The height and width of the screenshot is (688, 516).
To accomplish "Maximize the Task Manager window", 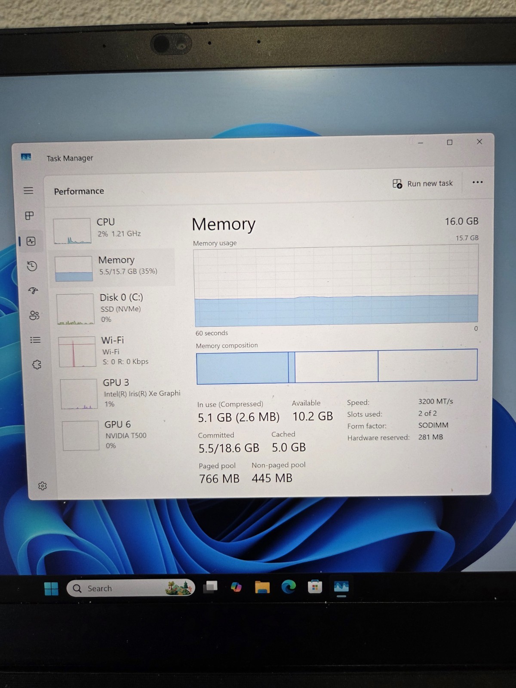I will (450, 142).
